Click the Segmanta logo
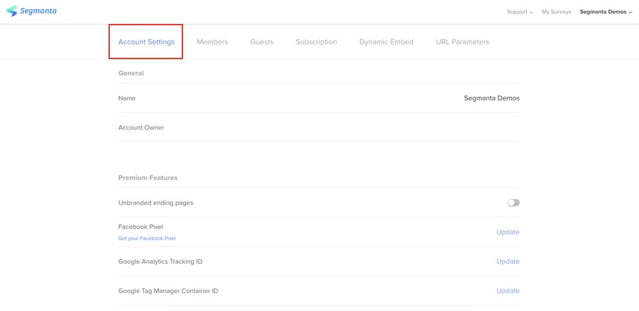 31,11
